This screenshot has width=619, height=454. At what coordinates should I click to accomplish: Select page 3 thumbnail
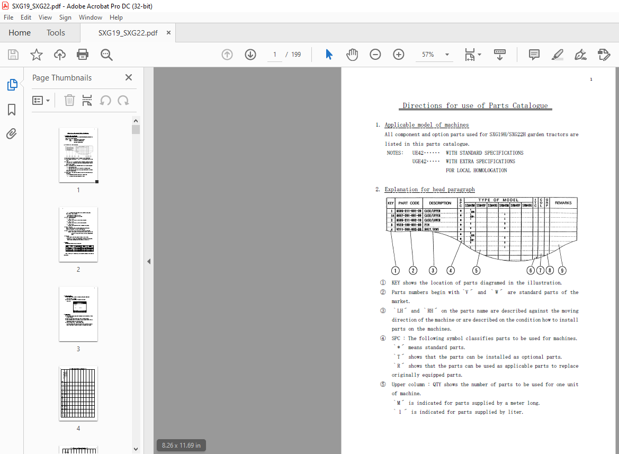tap(78, 314)
